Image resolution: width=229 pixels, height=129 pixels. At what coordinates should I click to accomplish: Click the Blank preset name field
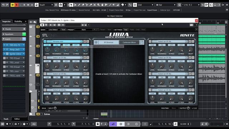point(84,30)
